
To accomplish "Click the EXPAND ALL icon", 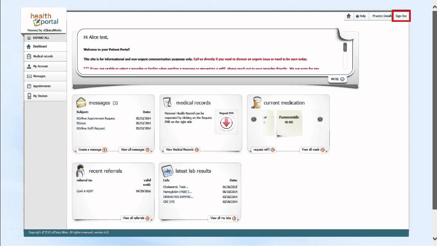I will (x=29, y=38).
